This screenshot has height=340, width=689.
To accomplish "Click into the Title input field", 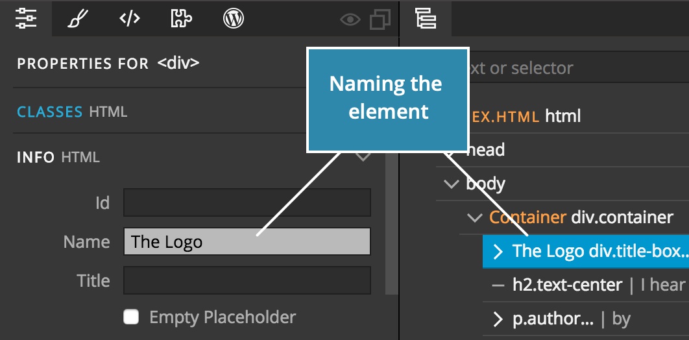I will point(247,280).
